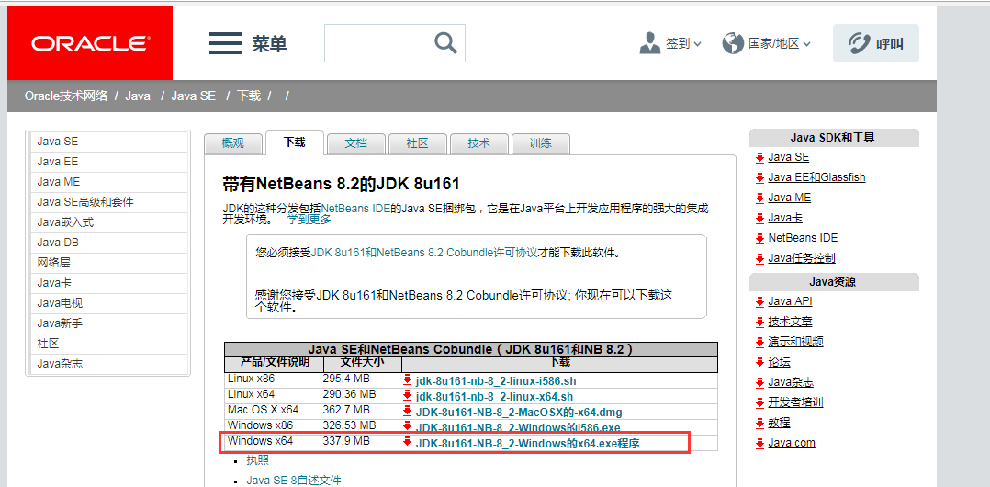Image resolution: width=990 pixels, height=487 pixels.
Task: Switch to the 技术 tab
Action: click(478, 143)
